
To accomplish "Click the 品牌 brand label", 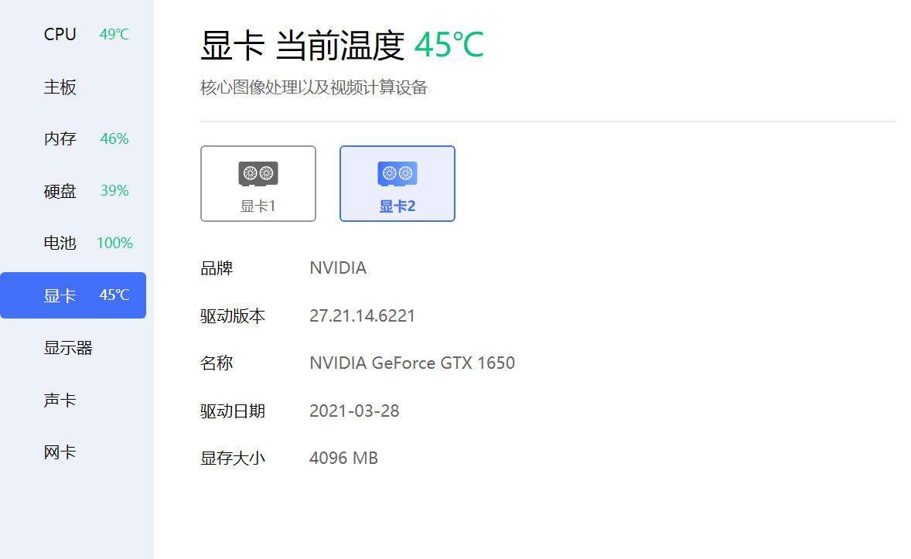I will (217, 268).
